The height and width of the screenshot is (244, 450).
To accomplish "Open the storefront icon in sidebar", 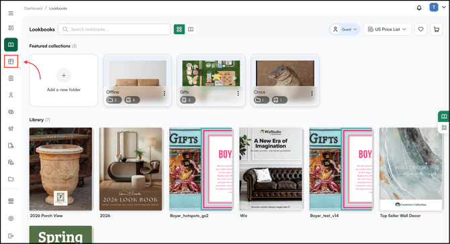I will (11, 201).
